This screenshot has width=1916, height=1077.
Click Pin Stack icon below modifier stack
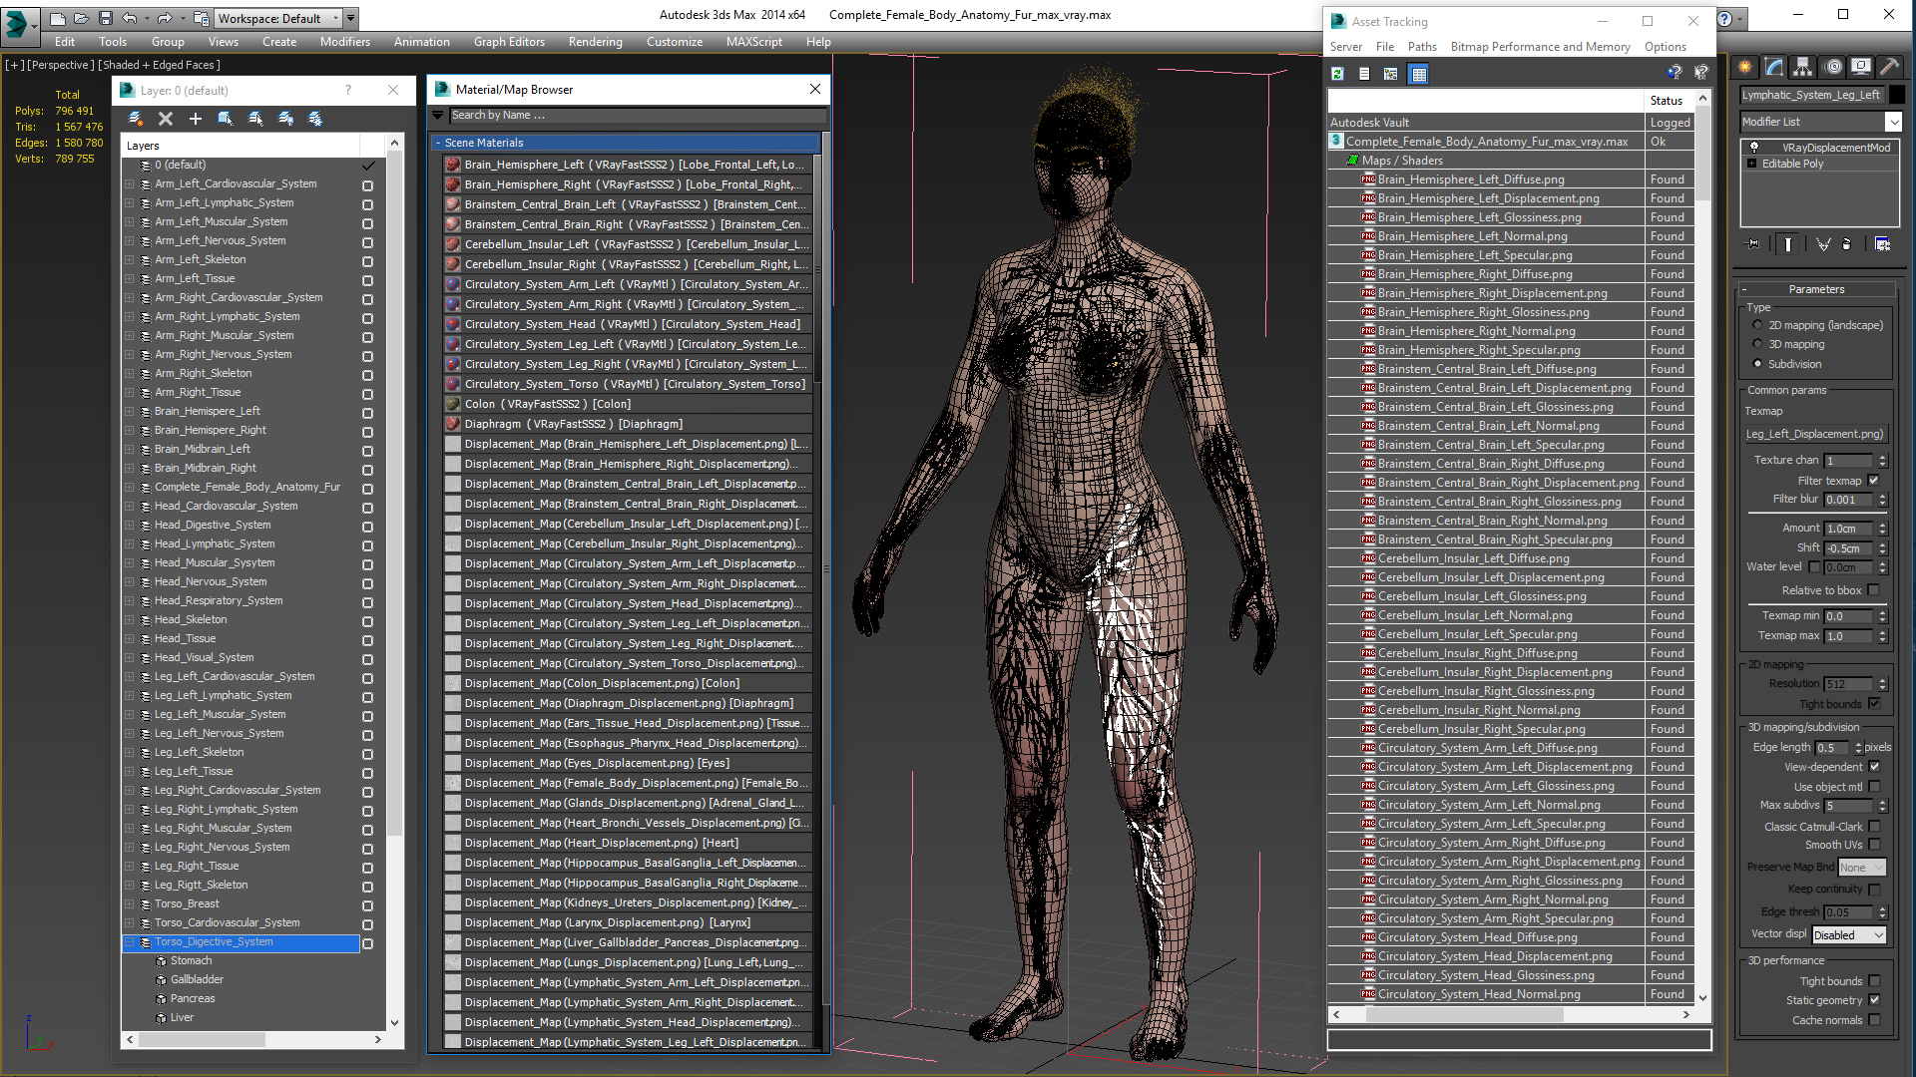click(1753, 244)
